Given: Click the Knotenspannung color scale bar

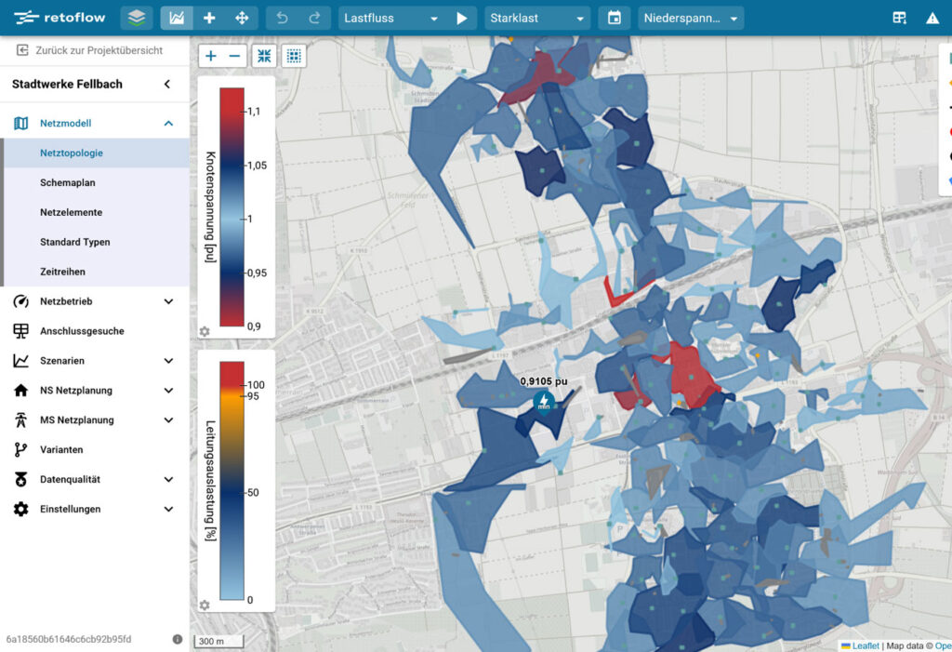Looking at the screenshot, I should click(x=231, y=207).
